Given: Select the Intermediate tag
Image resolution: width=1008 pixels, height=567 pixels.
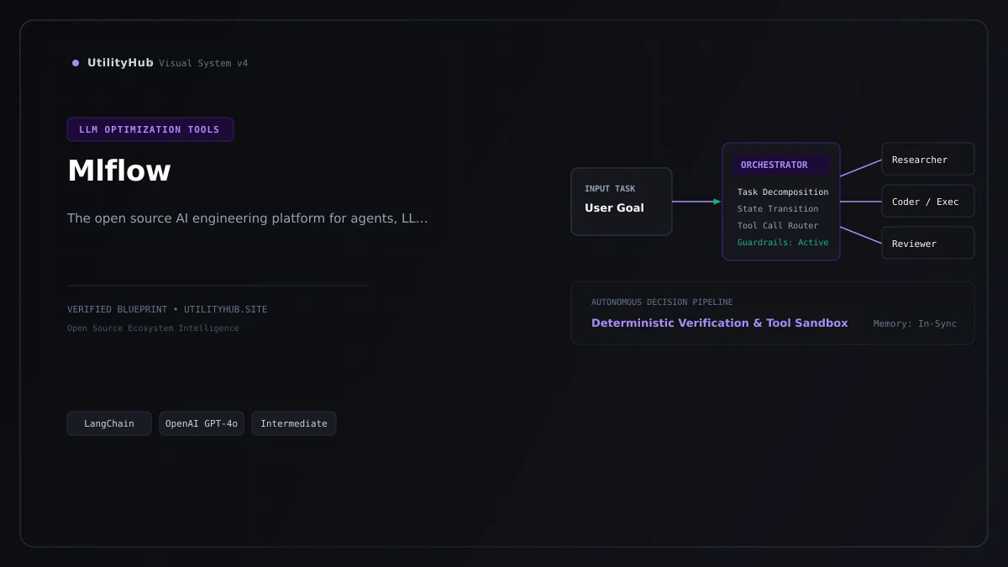Looking at the screenshot, I should 294,423.
